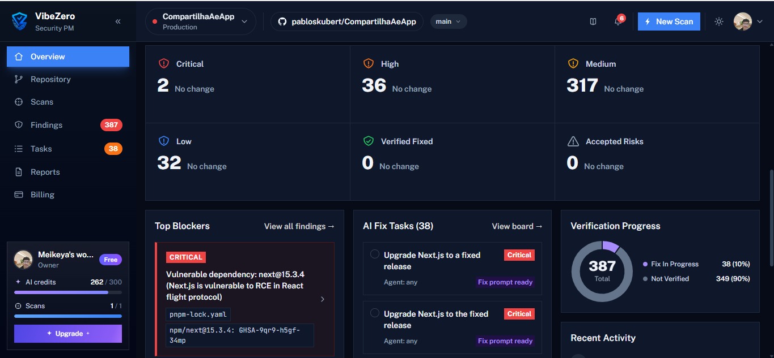This screenshot has width=774, height=358.
Task: Click the Findings shield icon in sidebar
Action: pyautogui.click(x=19, y=125)
